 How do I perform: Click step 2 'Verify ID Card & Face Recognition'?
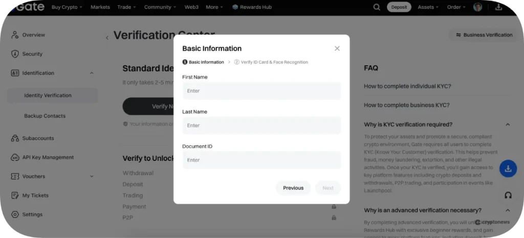click(x=271, y=62)
